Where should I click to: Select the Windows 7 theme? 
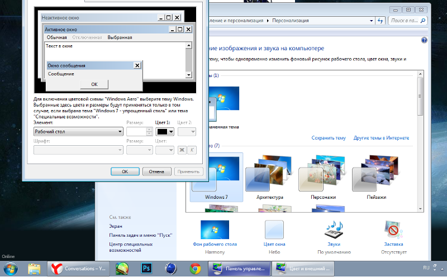tap(216, 177)
